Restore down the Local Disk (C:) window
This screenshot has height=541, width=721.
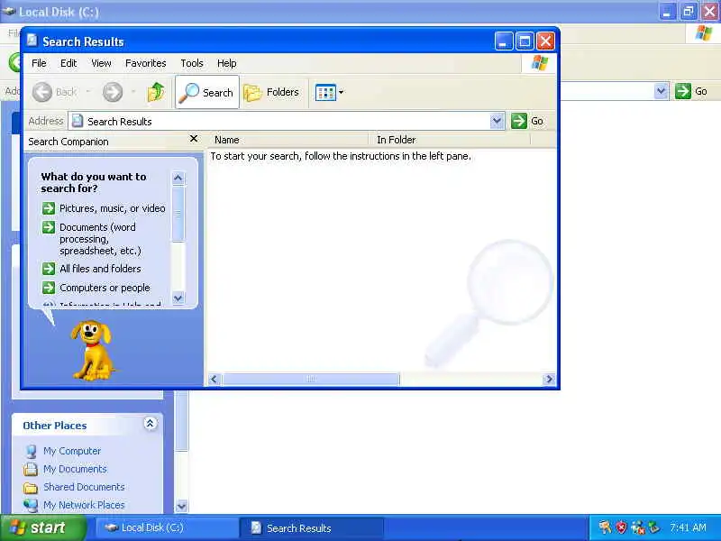[x=689, y=12]
